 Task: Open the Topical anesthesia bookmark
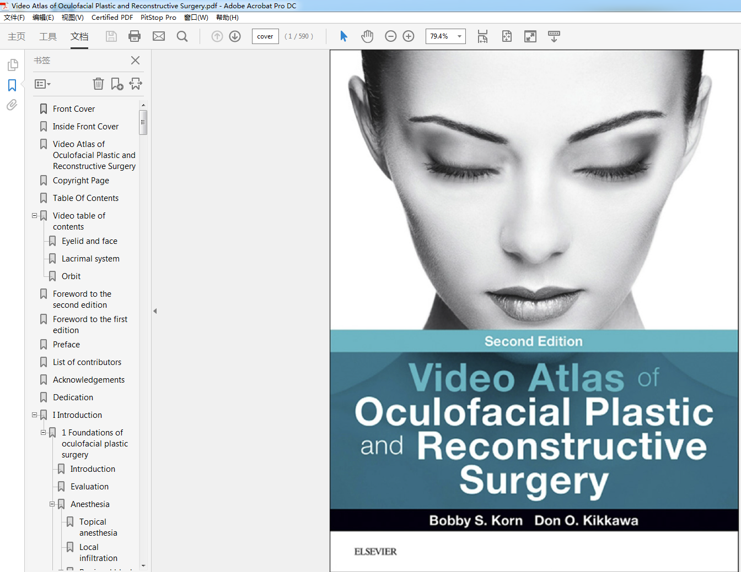pyautogui.click(x=98, y=527)
